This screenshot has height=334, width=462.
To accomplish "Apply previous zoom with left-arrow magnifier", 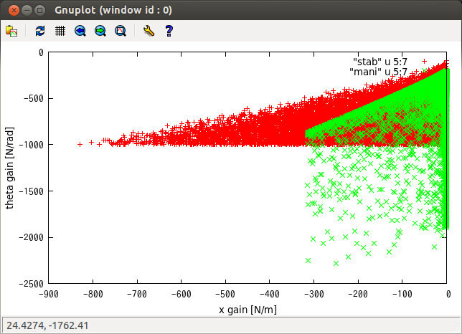I will pos(80,31).
